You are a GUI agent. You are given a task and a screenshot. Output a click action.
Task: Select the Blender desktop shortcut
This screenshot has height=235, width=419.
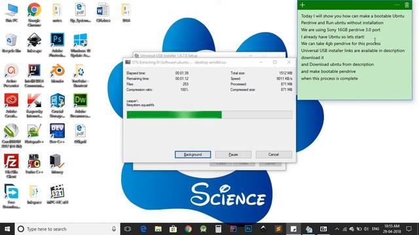click(57, 74)
